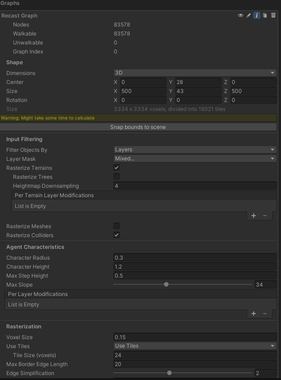This screenshot has width=281, height=380.
Task: Click minus under Per Layer Modifications list
Action: 265,314
